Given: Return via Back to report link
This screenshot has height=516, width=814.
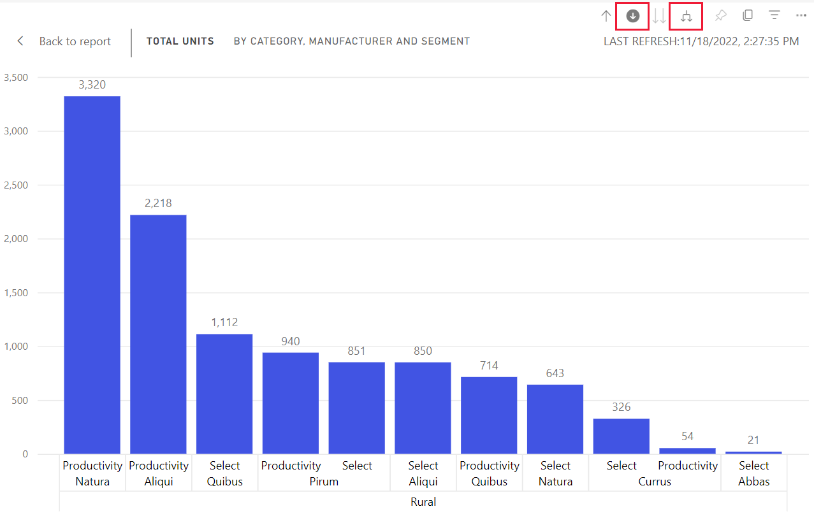Looking at the screenshot, I should tap(75, 41).
